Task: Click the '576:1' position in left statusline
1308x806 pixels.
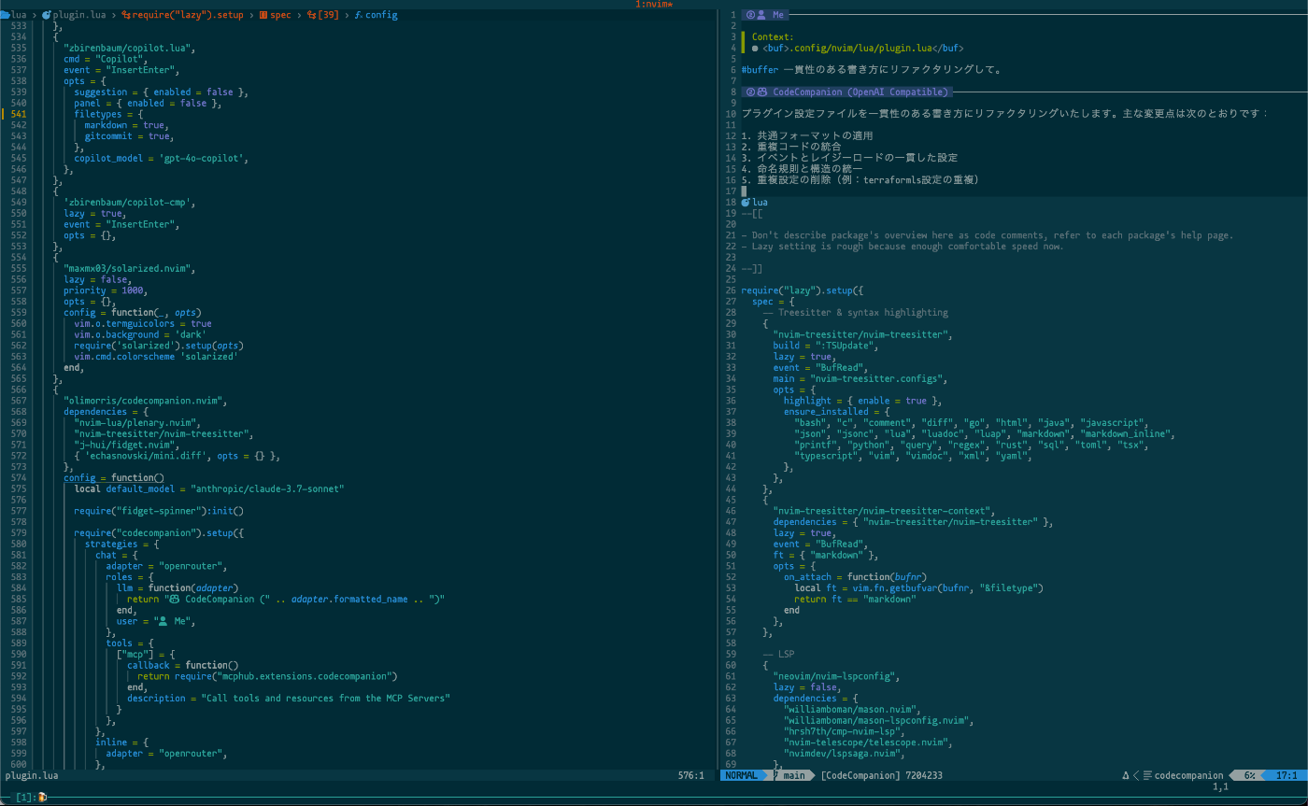Action: tap(691, 775)
